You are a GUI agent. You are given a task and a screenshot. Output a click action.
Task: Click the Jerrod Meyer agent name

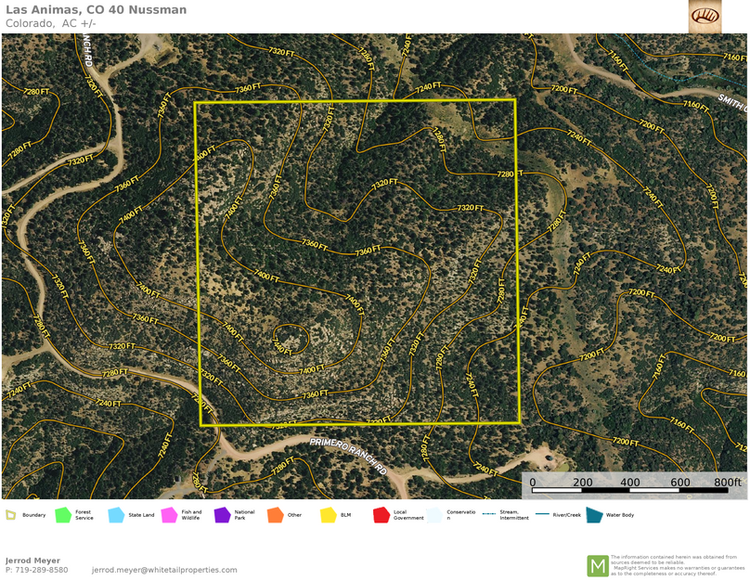[32, 561]
